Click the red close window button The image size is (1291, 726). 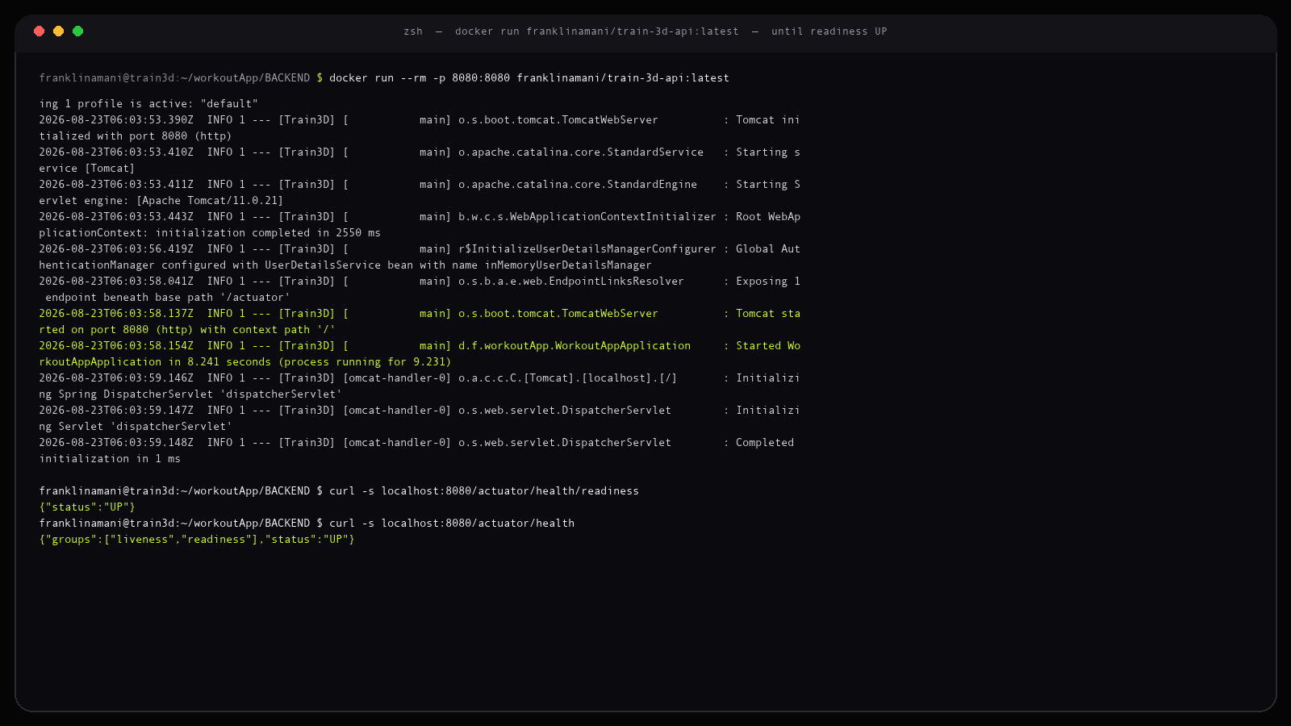39,31
